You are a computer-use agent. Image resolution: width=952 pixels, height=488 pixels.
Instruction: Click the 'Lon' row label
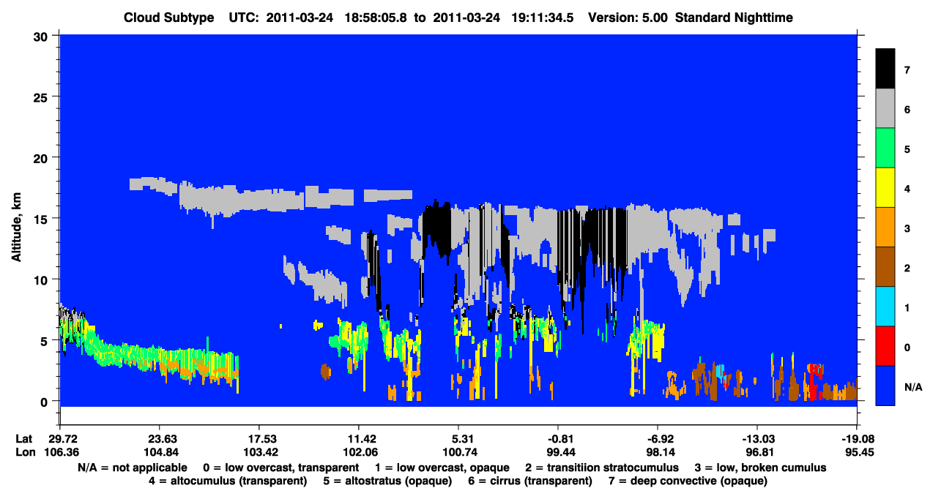coord(25,452)
